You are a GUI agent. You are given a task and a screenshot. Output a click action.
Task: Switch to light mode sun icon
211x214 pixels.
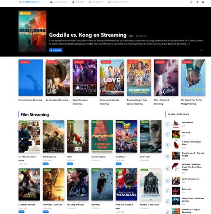(x=197, y=2)
